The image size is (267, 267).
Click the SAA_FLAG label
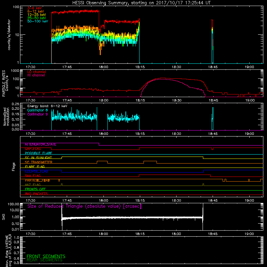click(33, 176)
